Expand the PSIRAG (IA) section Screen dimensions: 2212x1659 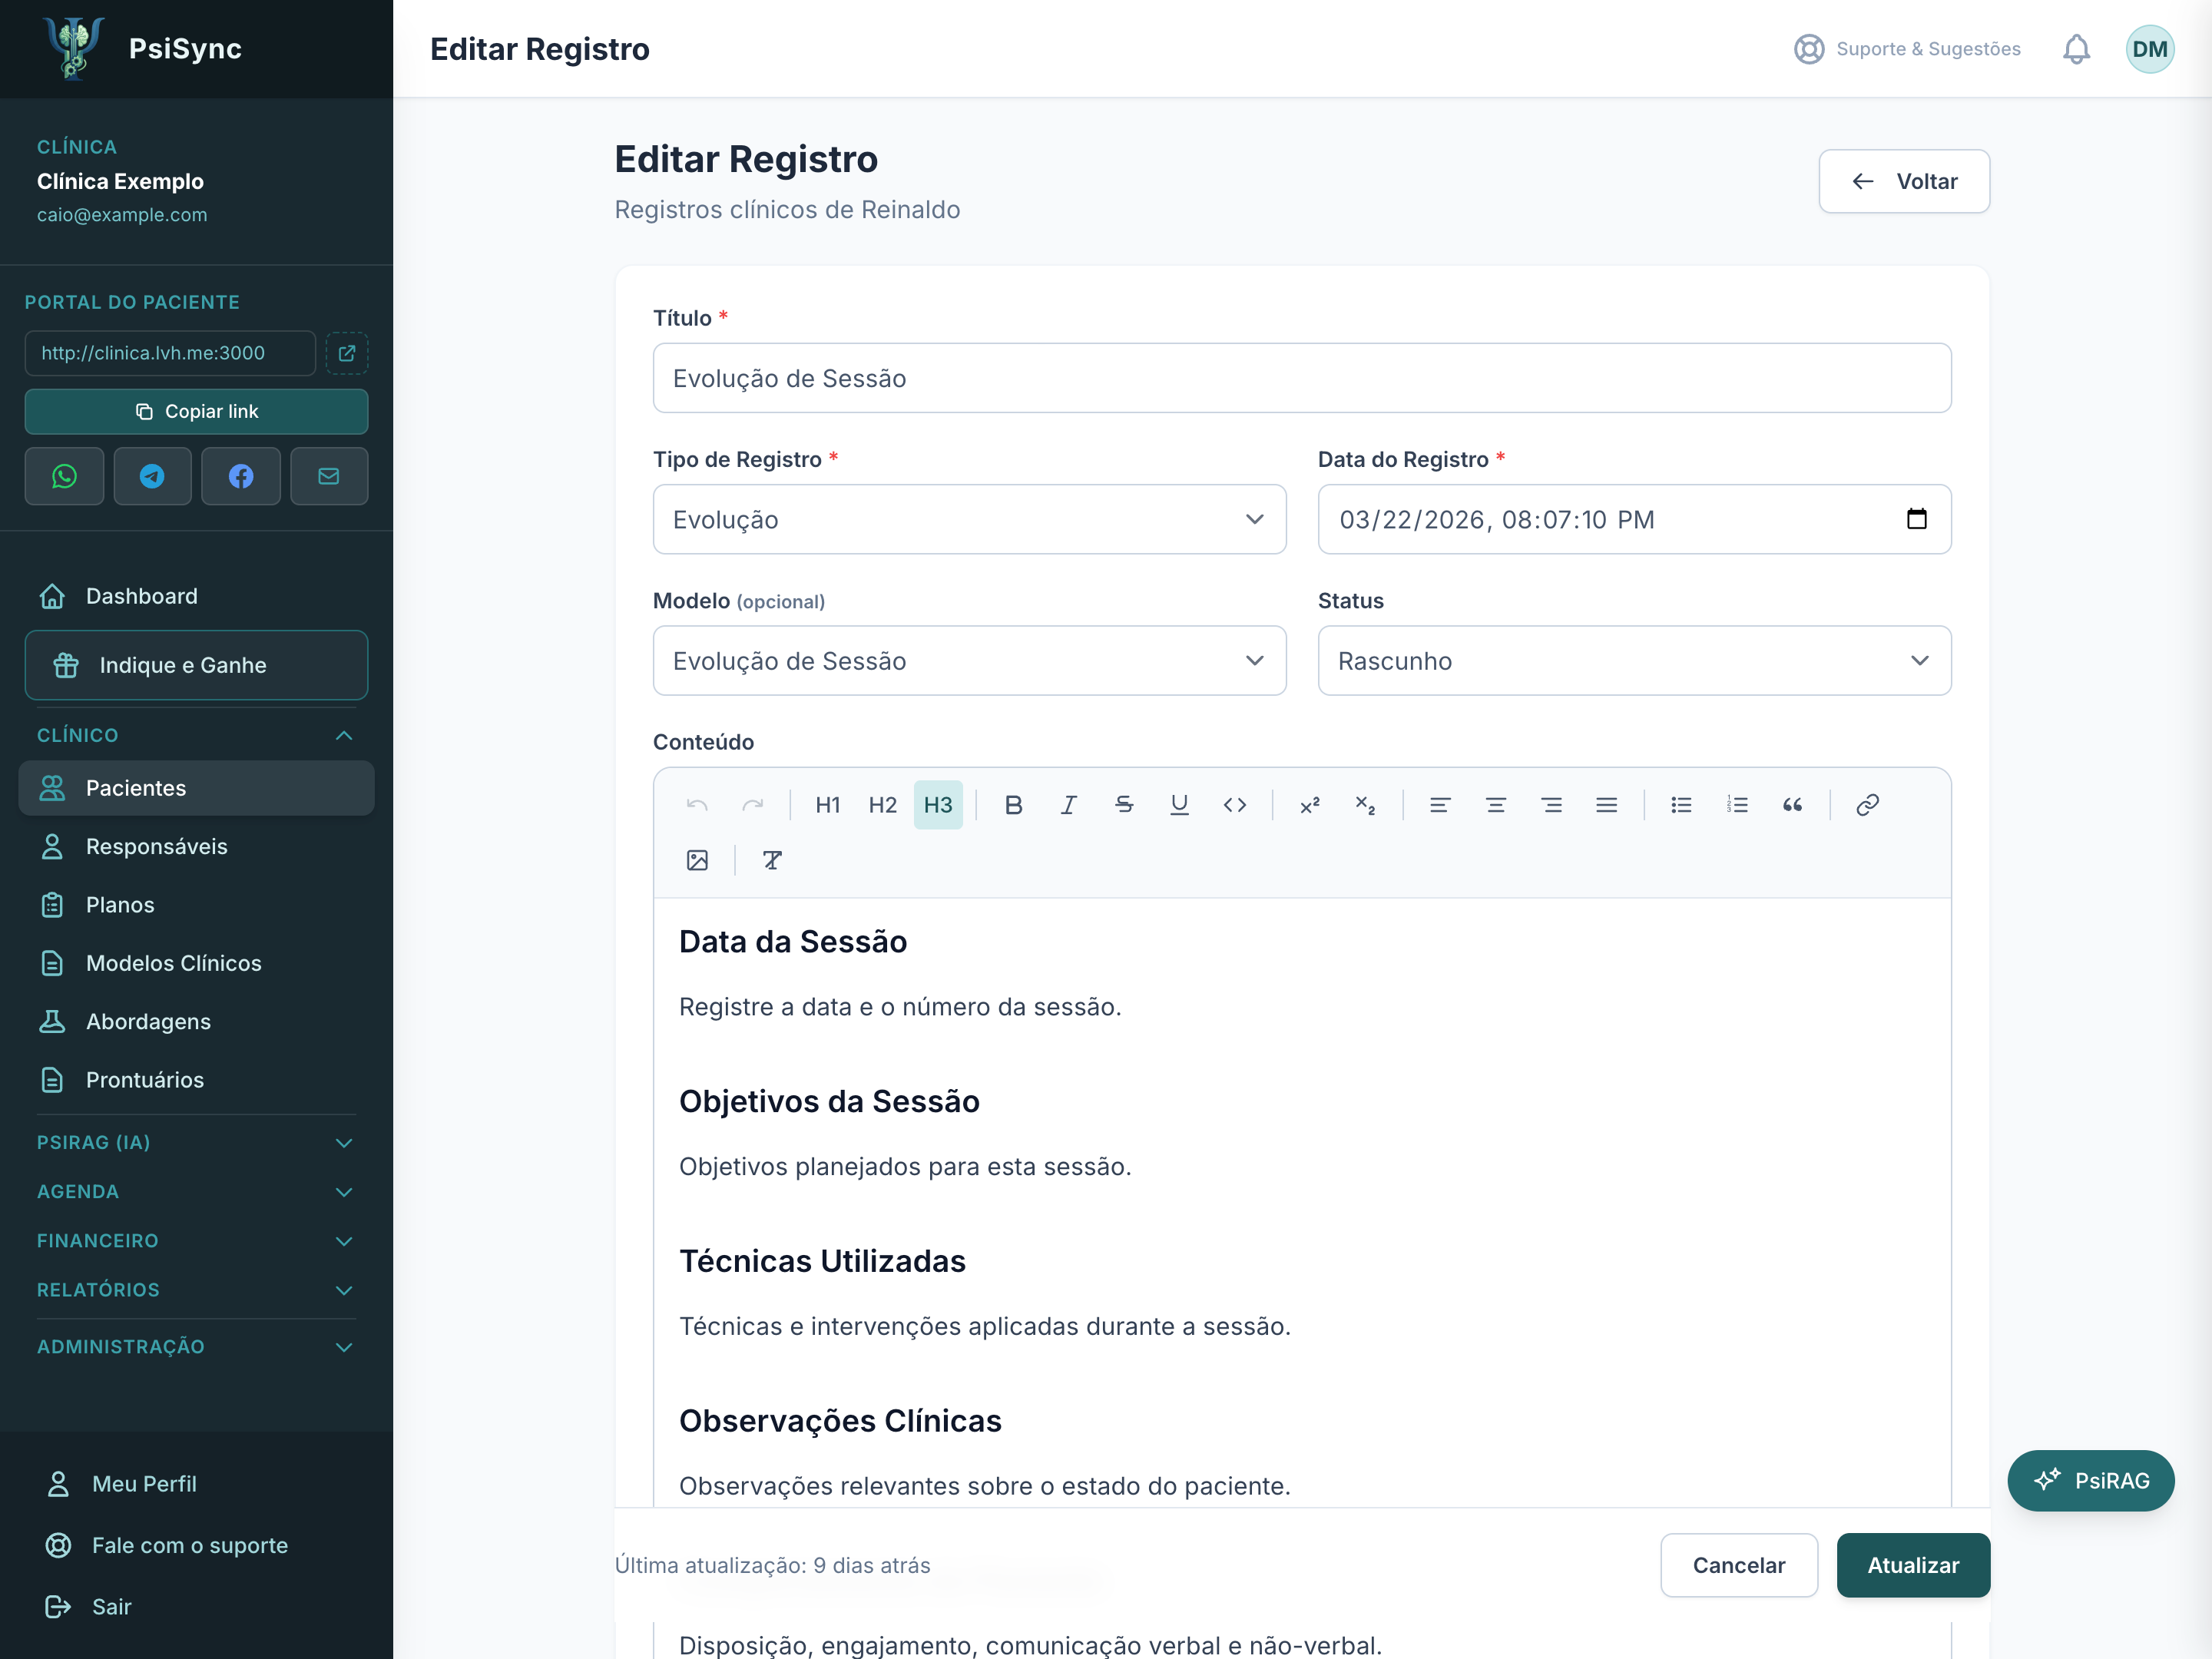point(196,1142)
